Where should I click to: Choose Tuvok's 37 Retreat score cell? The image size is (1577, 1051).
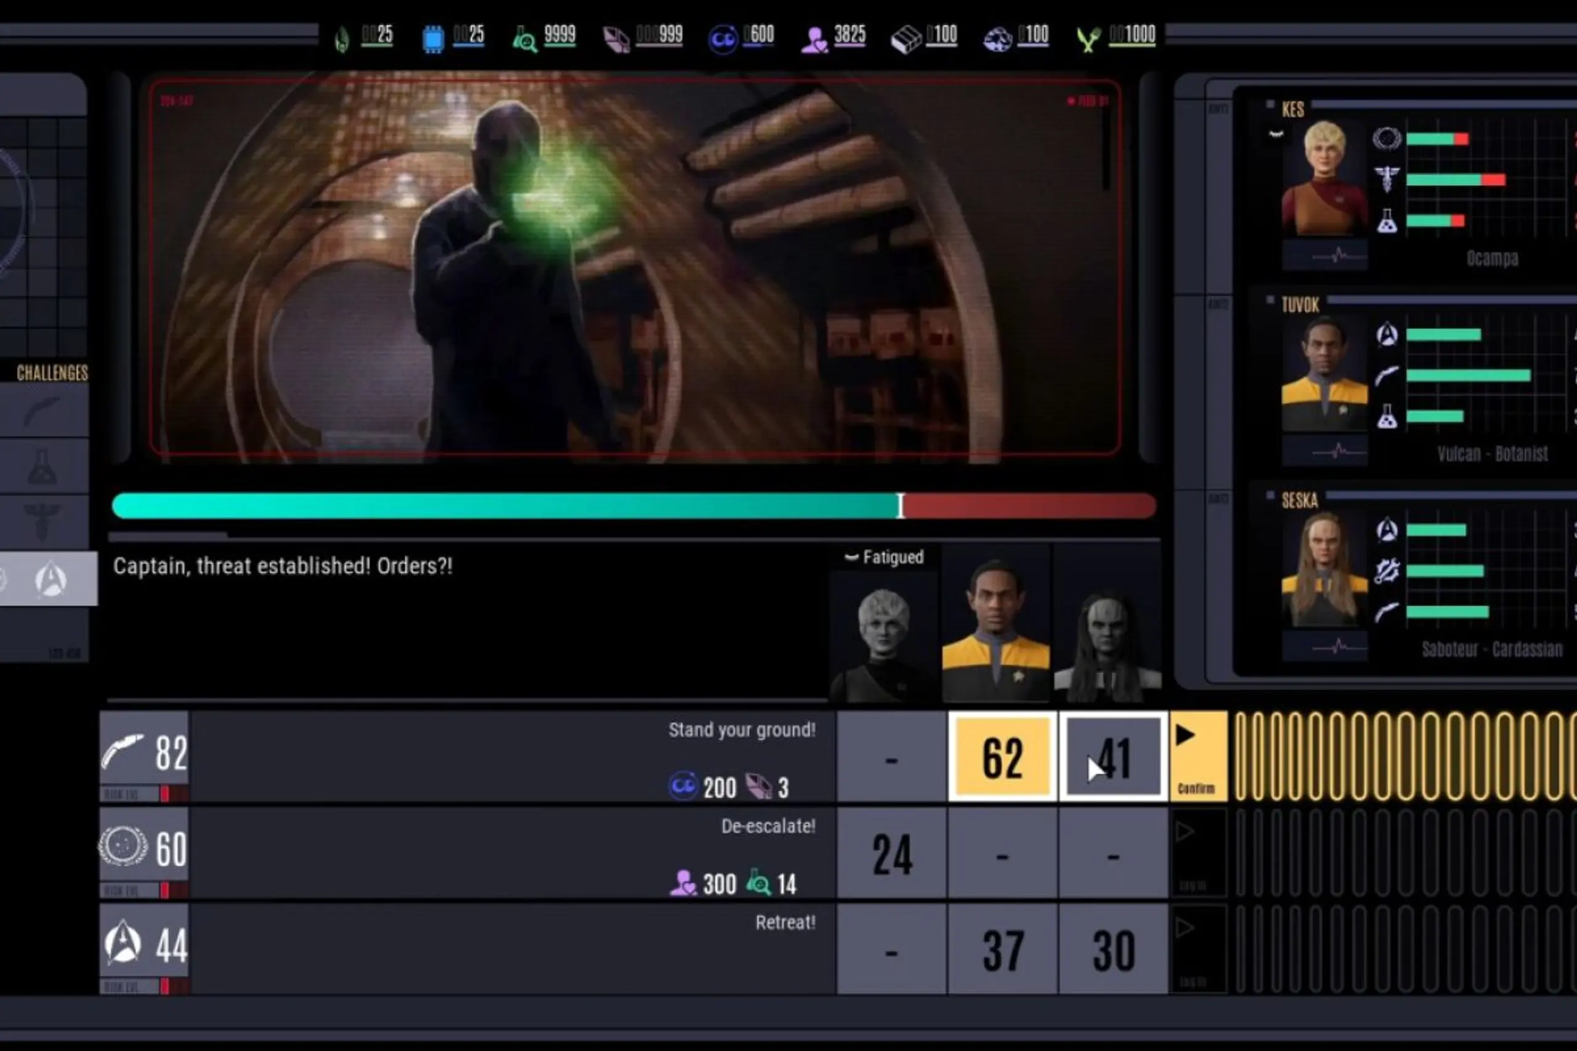click(x=1002, y=949)
